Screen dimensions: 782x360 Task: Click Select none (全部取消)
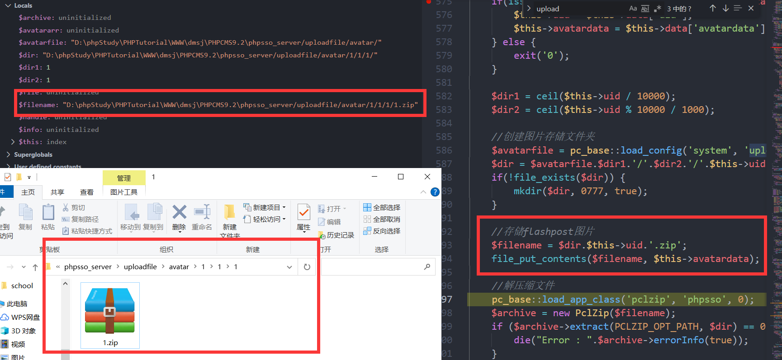382,219
